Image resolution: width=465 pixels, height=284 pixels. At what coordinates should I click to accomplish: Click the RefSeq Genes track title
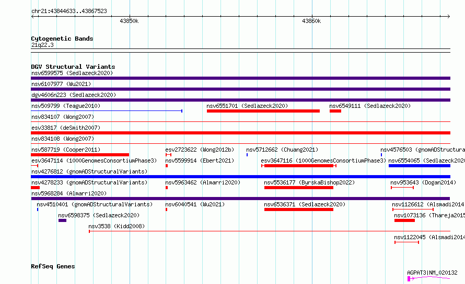pos(53,266)
